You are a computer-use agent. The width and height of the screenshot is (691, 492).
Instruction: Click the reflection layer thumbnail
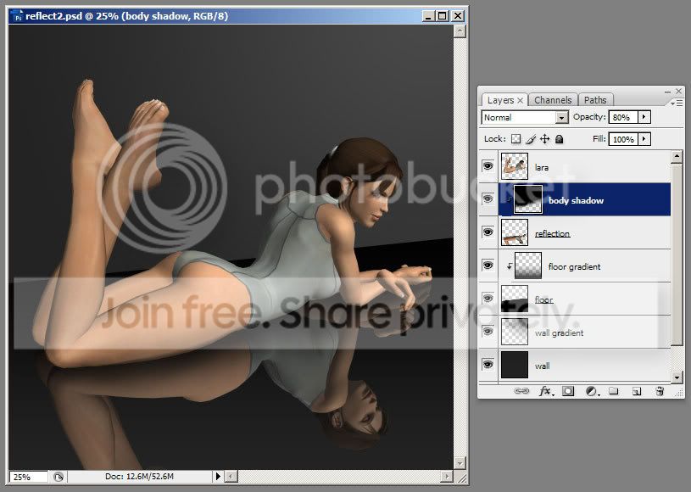[515, 232]
